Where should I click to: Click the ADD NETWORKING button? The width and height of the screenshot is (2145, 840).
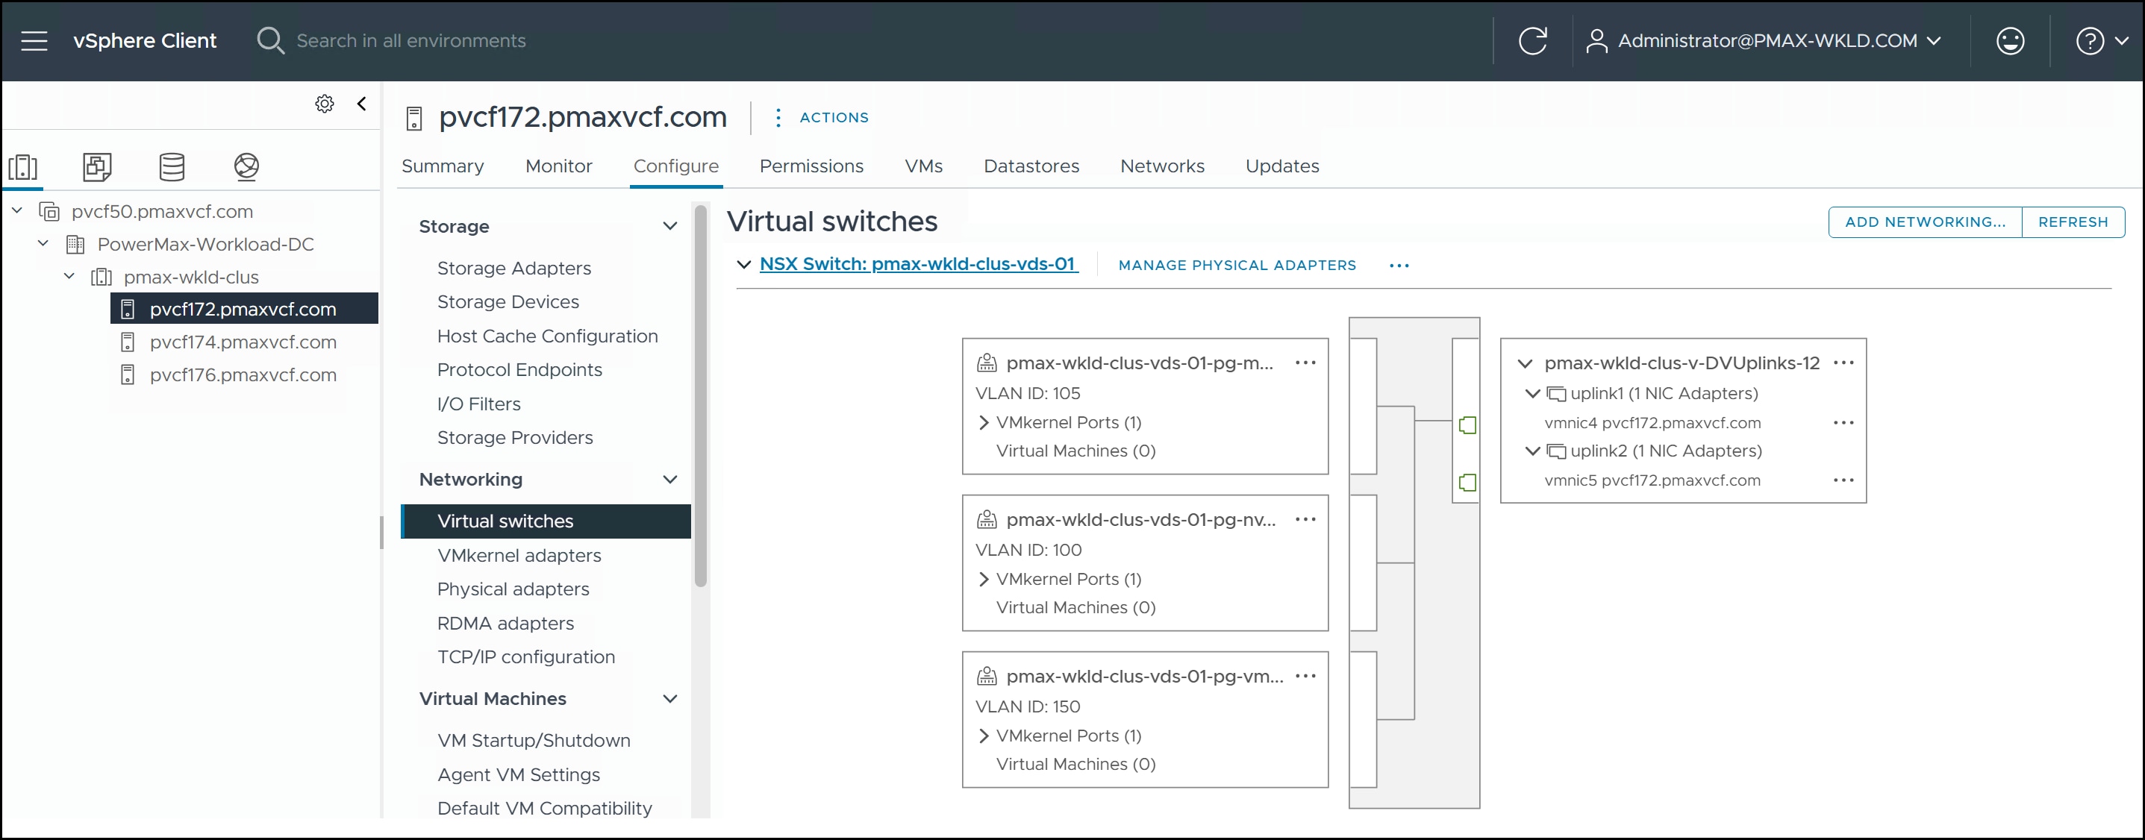pyautogui.click(x=1924, y=222)
